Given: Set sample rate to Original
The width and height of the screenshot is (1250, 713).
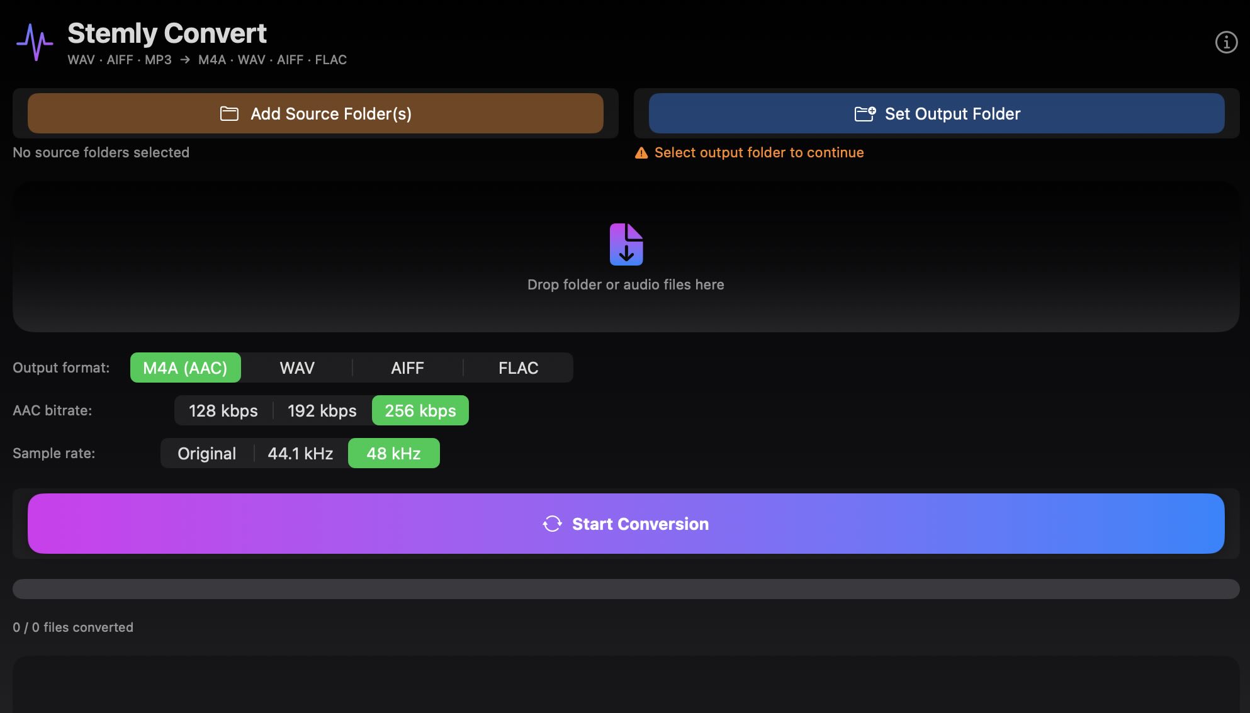Looking at the screenshot, I should click(207, 453).
